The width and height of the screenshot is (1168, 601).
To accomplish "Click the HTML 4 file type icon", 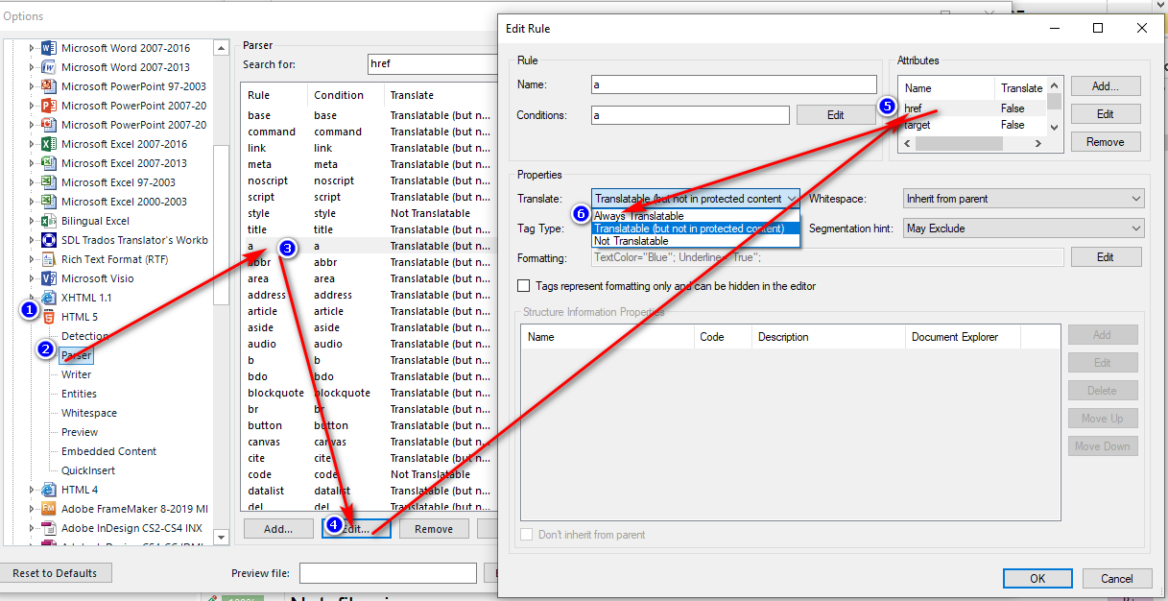I will coord(48,490).
